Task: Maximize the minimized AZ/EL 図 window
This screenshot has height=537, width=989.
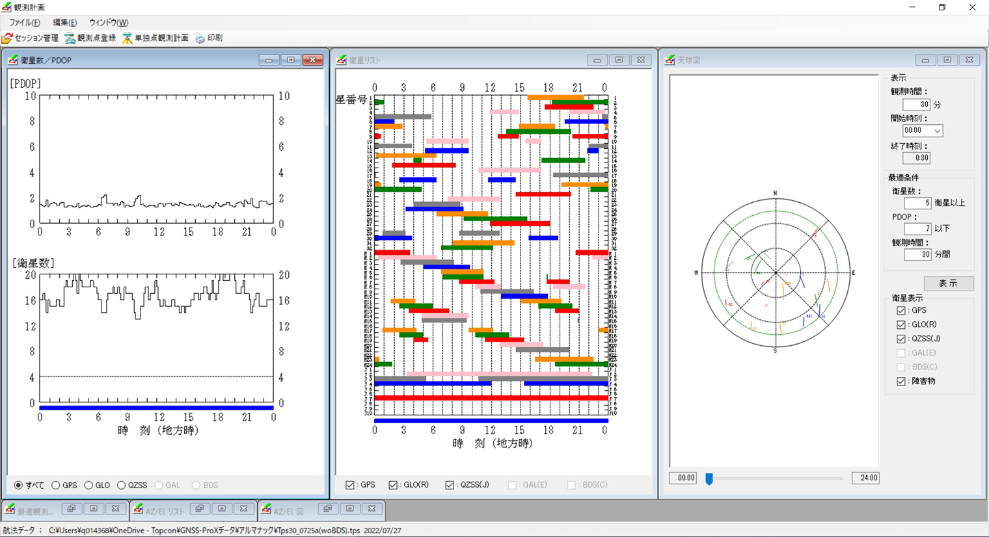Action: [350, 508]
